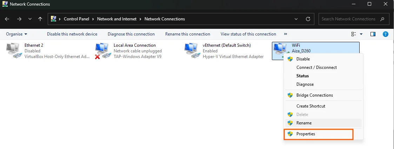This screenshot has width=394, height=149.
Task: Open recent locations dropdown chevron
Action: coord(30,19)
